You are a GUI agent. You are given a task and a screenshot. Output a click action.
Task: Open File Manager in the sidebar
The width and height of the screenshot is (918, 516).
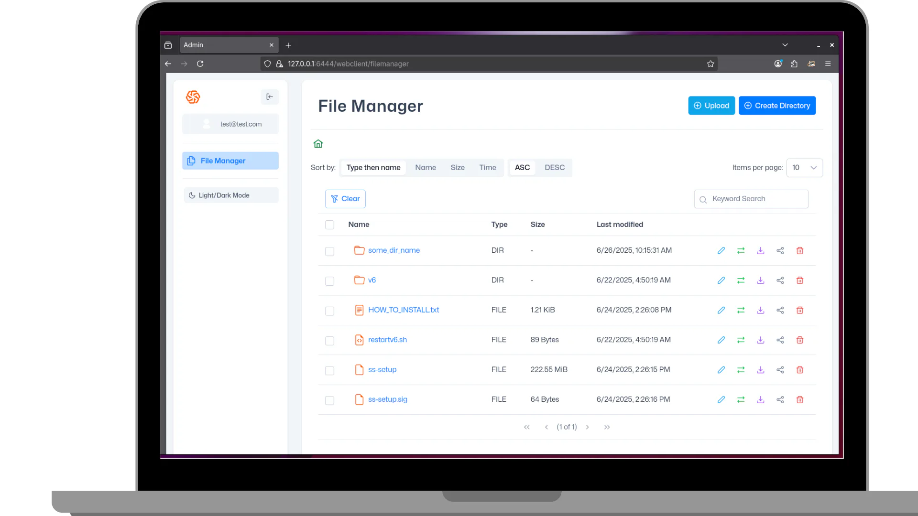(x=230, y=161)
